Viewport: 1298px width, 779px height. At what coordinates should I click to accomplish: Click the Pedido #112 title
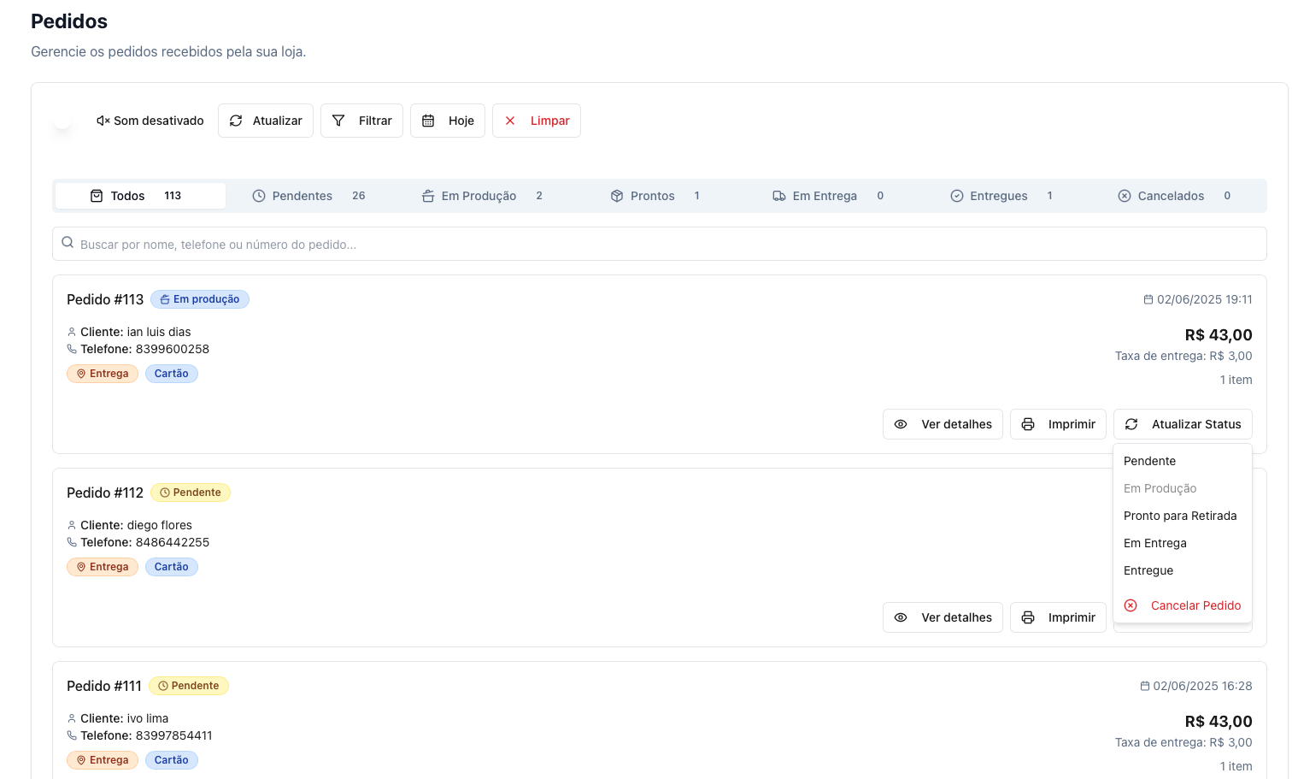pyautogui.click(x=105, y=493)
